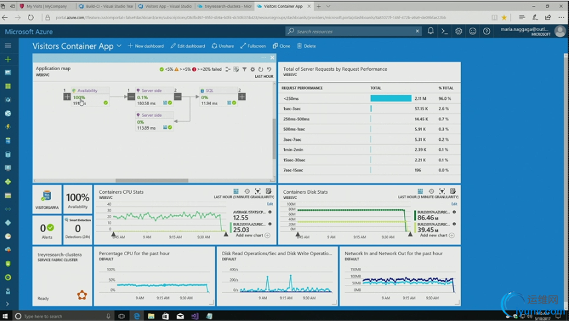Expand the SQL node plus button
569x322 pixels.
(242, 97)
